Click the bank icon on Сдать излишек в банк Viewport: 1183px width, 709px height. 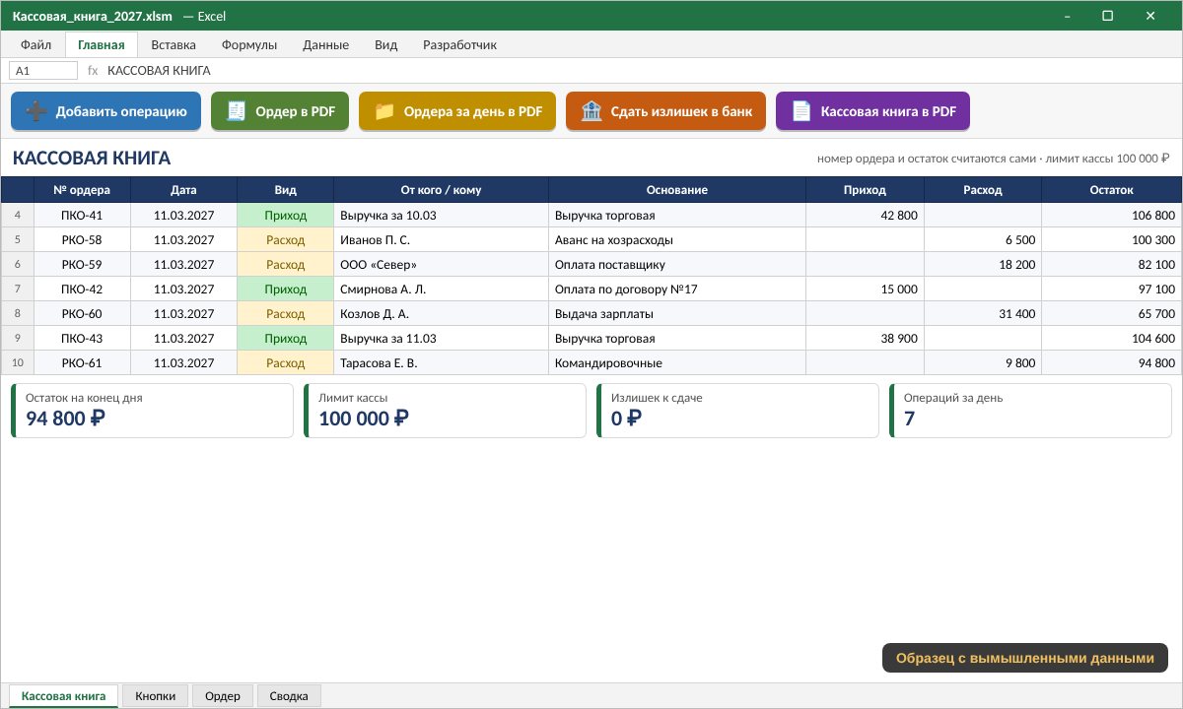point(591,111)
